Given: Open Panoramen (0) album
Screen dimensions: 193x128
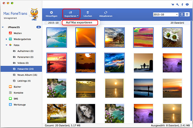Looking at the screenshot, I should click(x=25, y=57).
